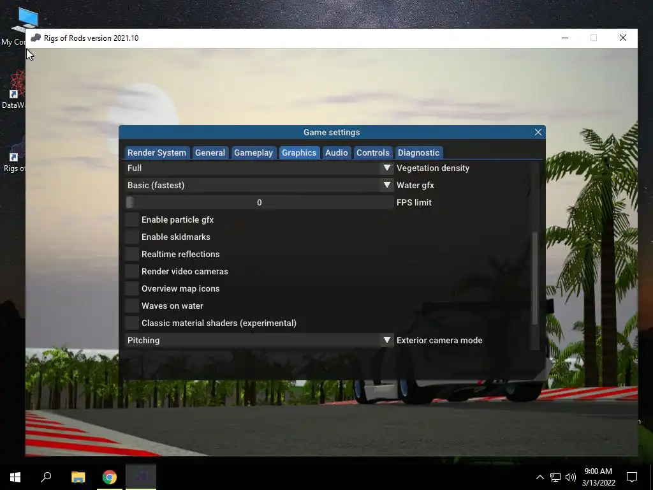This screenshot has width=653, height=490.
Task: Open the Water gfx dropdown showing Basic (fastest)
Action: [260, 185]
